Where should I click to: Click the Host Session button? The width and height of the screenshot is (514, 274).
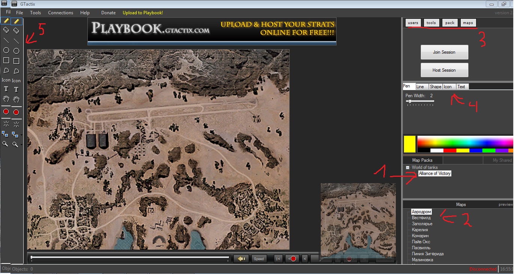pos(444,70)
